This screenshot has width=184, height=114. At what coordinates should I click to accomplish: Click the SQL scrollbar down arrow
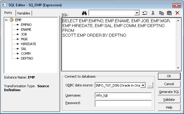pos(178,68)
